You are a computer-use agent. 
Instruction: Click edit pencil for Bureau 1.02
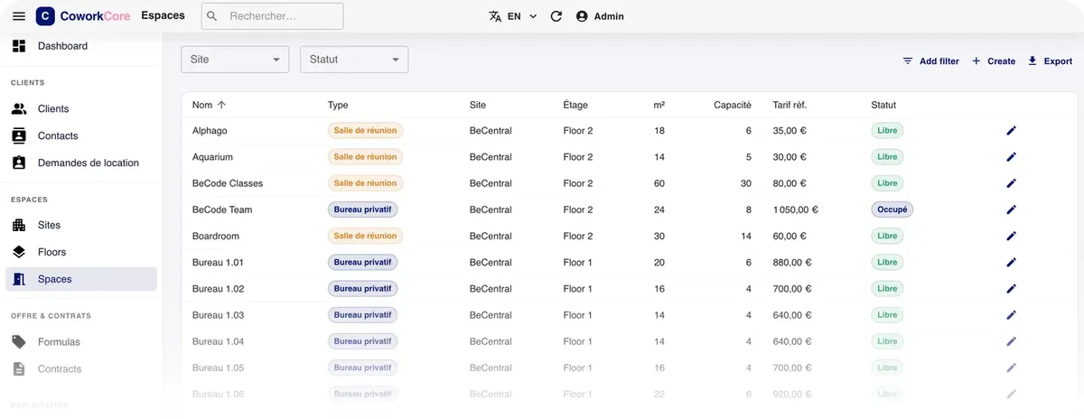pos(1012,289)
